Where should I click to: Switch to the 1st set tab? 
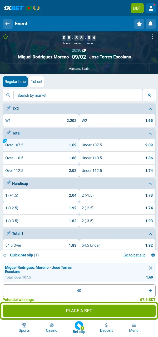(x=37, y=82)
